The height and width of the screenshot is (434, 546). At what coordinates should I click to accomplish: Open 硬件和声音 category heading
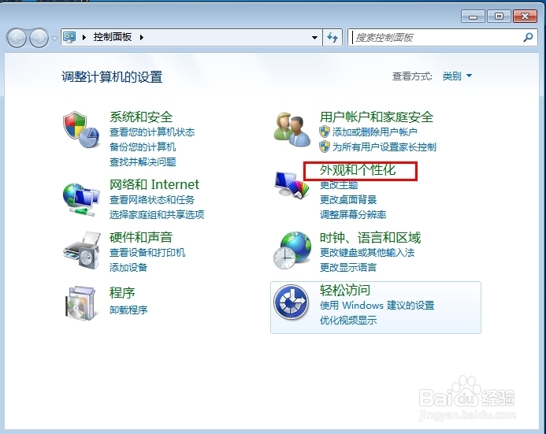click(x=141, y=237)
